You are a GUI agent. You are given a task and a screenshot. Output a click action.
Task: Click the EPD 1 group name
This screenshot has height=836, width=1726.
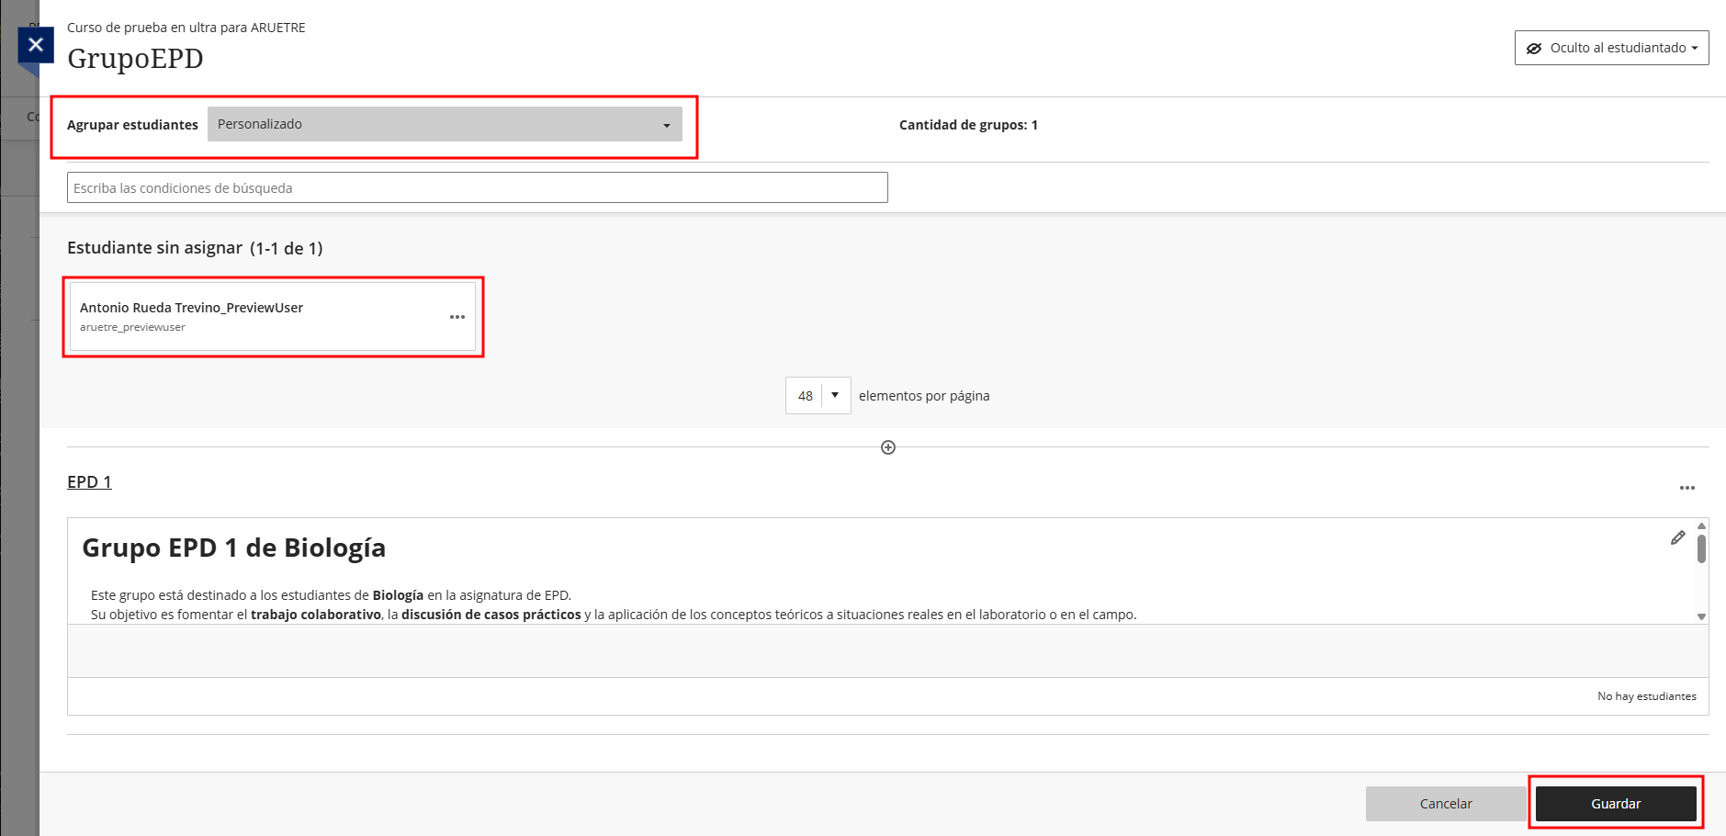[x=89, y=482]
